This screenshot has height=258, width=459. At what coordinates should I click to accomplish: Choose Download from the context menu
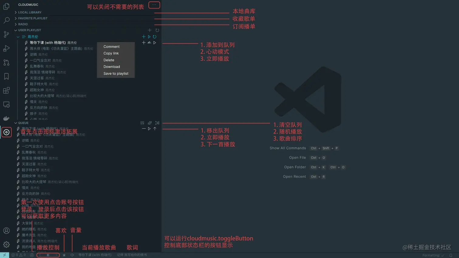tap(116, 67)
